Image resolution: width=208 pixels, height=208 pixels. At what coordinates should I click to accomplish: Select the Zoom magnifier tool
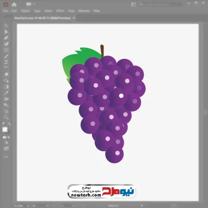click(6, 117)
